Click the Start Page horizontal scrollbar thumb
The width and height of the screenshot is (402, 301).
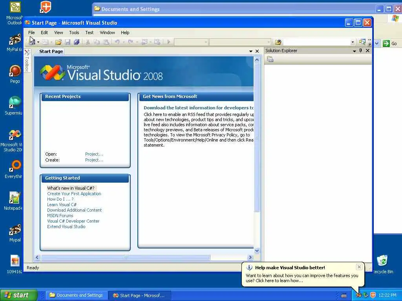126,257
